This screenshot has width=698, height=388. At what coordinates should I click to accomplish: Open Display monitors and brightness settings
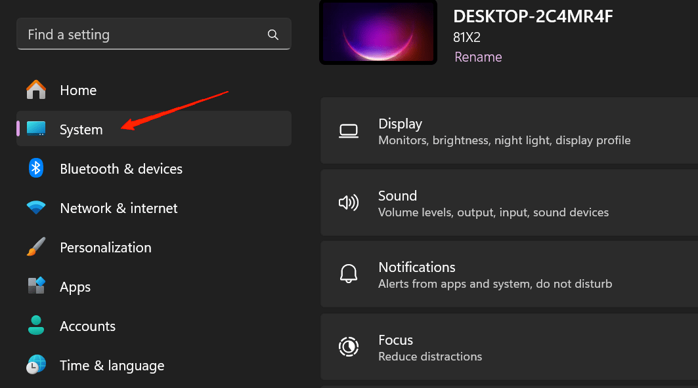504,131
